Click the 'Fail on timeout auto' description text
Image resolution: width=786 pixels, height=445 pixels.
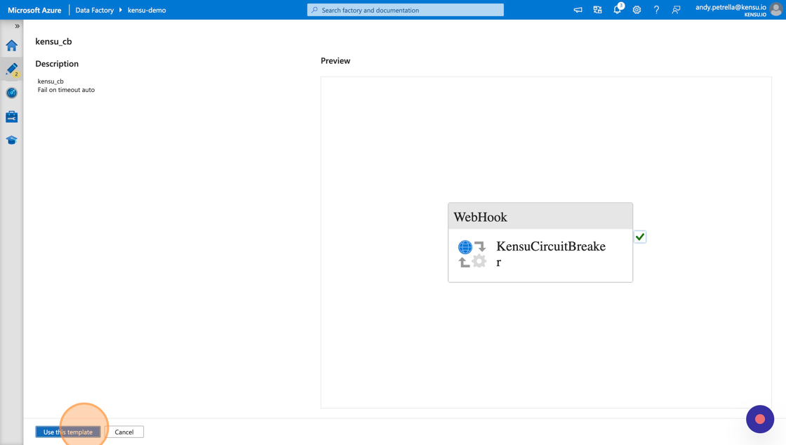pyautogui.click(x=66, y=91)
